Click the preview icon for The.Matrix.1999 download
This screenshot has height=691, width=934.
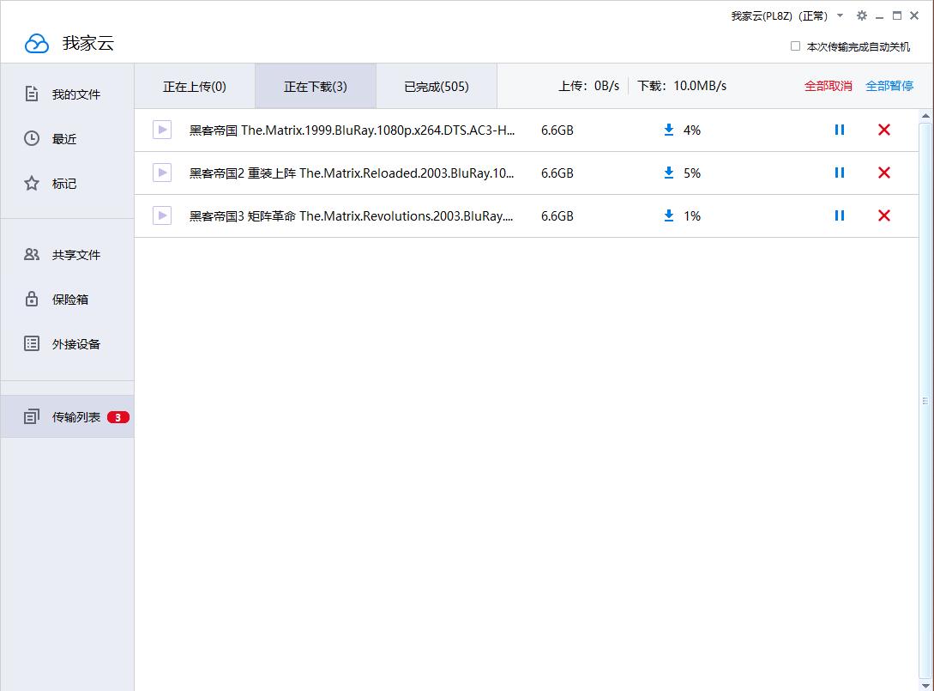coord(161,130)
